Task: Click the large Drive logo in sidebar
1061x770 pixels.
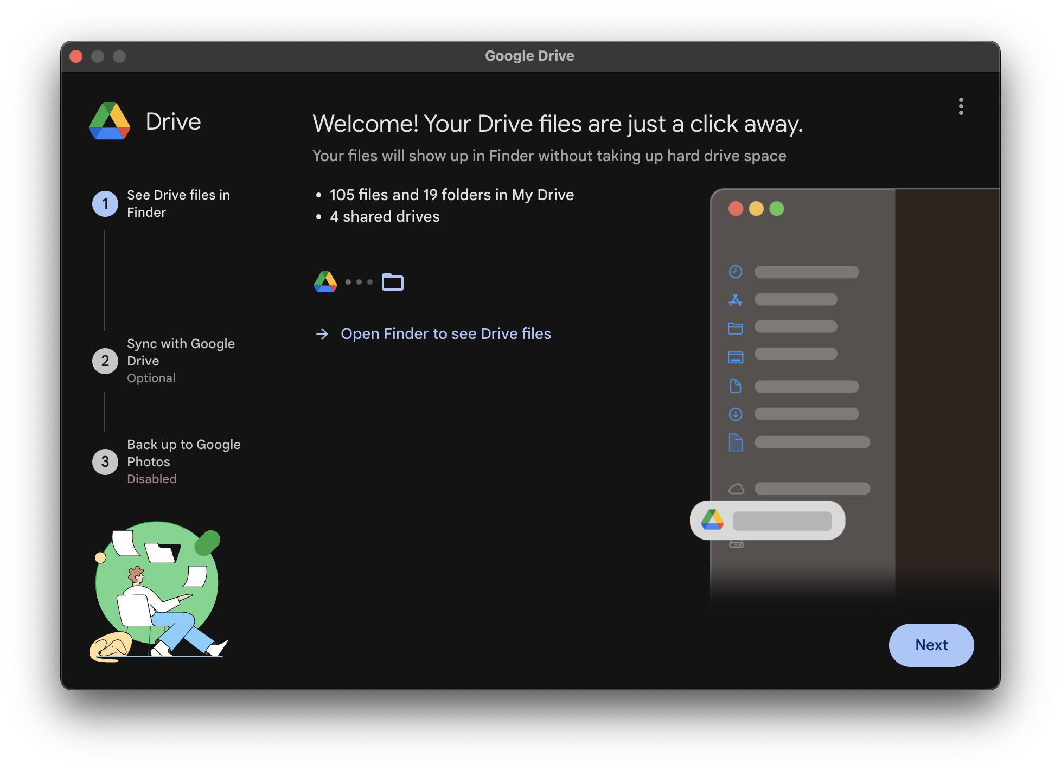Action: (x=110, y=121)
